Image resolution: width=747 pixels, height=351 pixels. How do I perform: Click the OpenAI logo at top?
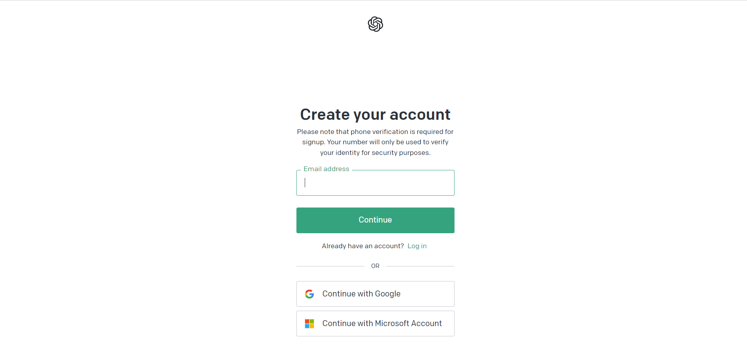click(x=375, y=24)
